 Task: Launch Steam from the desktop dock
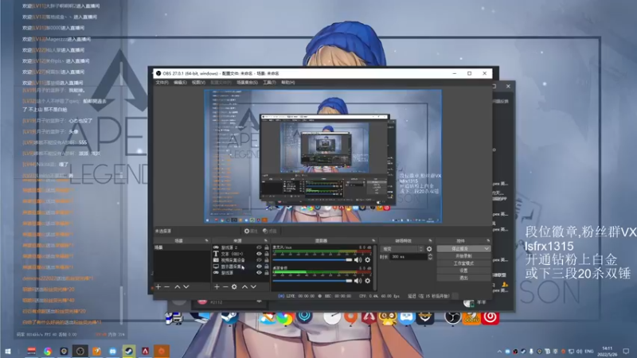click(x=230, y=317)
